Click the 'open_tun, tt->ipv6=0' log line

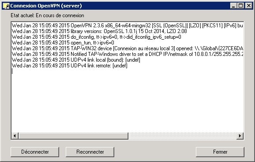click(63, 43)
